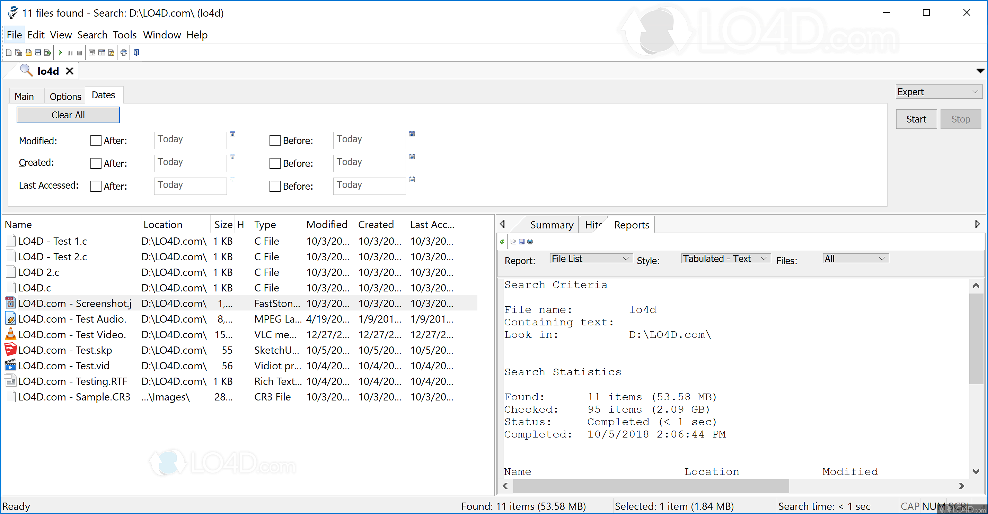
Task: Open calendar picker for Modified After date
Action: point(232,134)
